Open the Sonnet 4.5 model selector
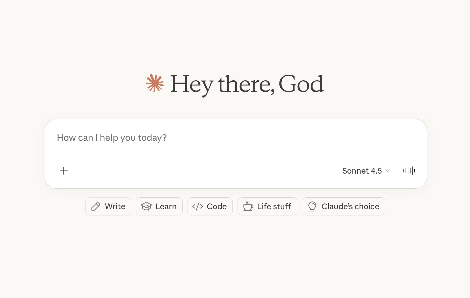470x298 pixels. point(366,171)
